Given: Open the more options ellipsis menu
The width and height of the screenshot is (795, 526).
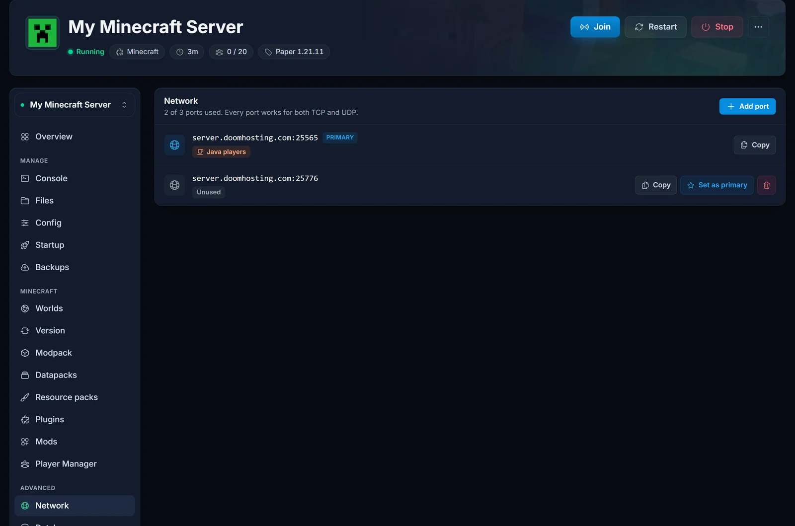Looking at the screenshot, I should pyautogui.click(x=758, y=27).
